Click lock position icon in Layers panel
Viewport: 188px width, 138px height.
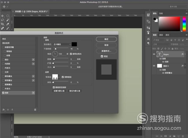(165, 49)
